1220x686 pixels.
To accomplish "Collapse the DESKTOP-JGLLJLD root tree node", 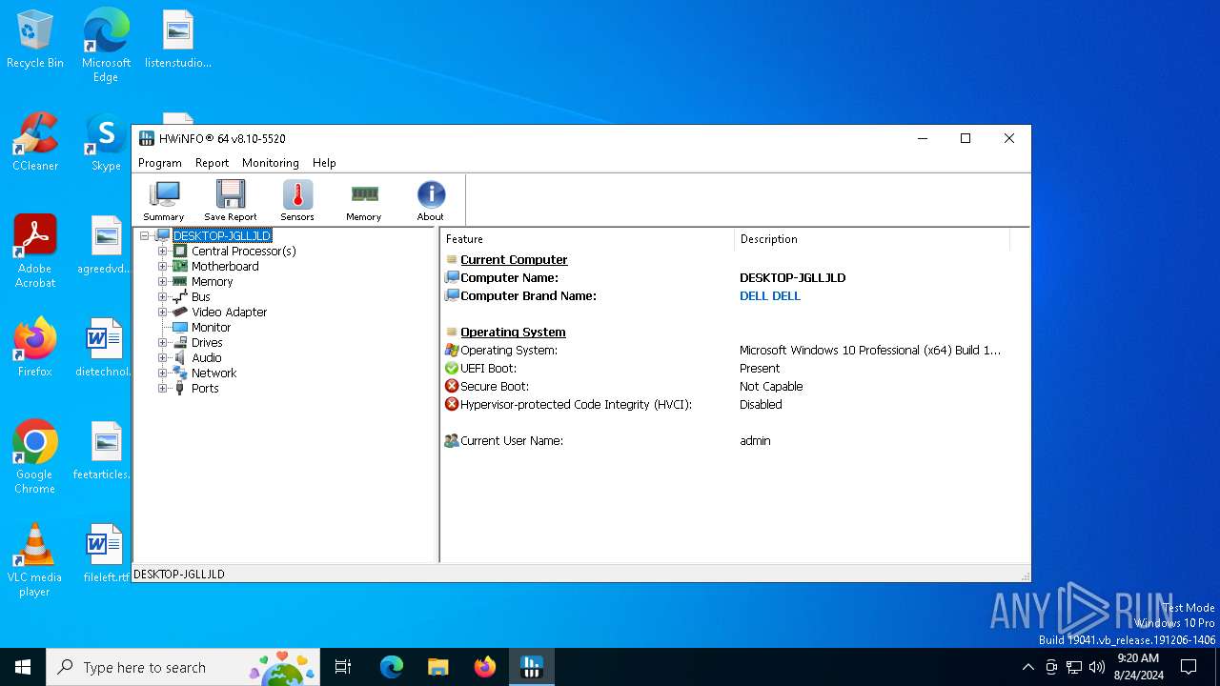I will pyautogui.click(x=146, y=235).
